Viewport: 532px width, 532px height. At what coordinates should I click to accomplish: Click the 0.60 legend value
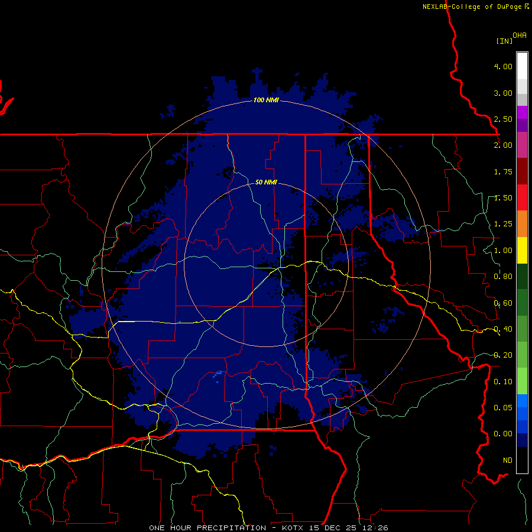[503, 303]
